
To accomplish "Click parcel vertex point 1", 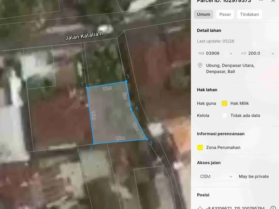I will (87, 88).
